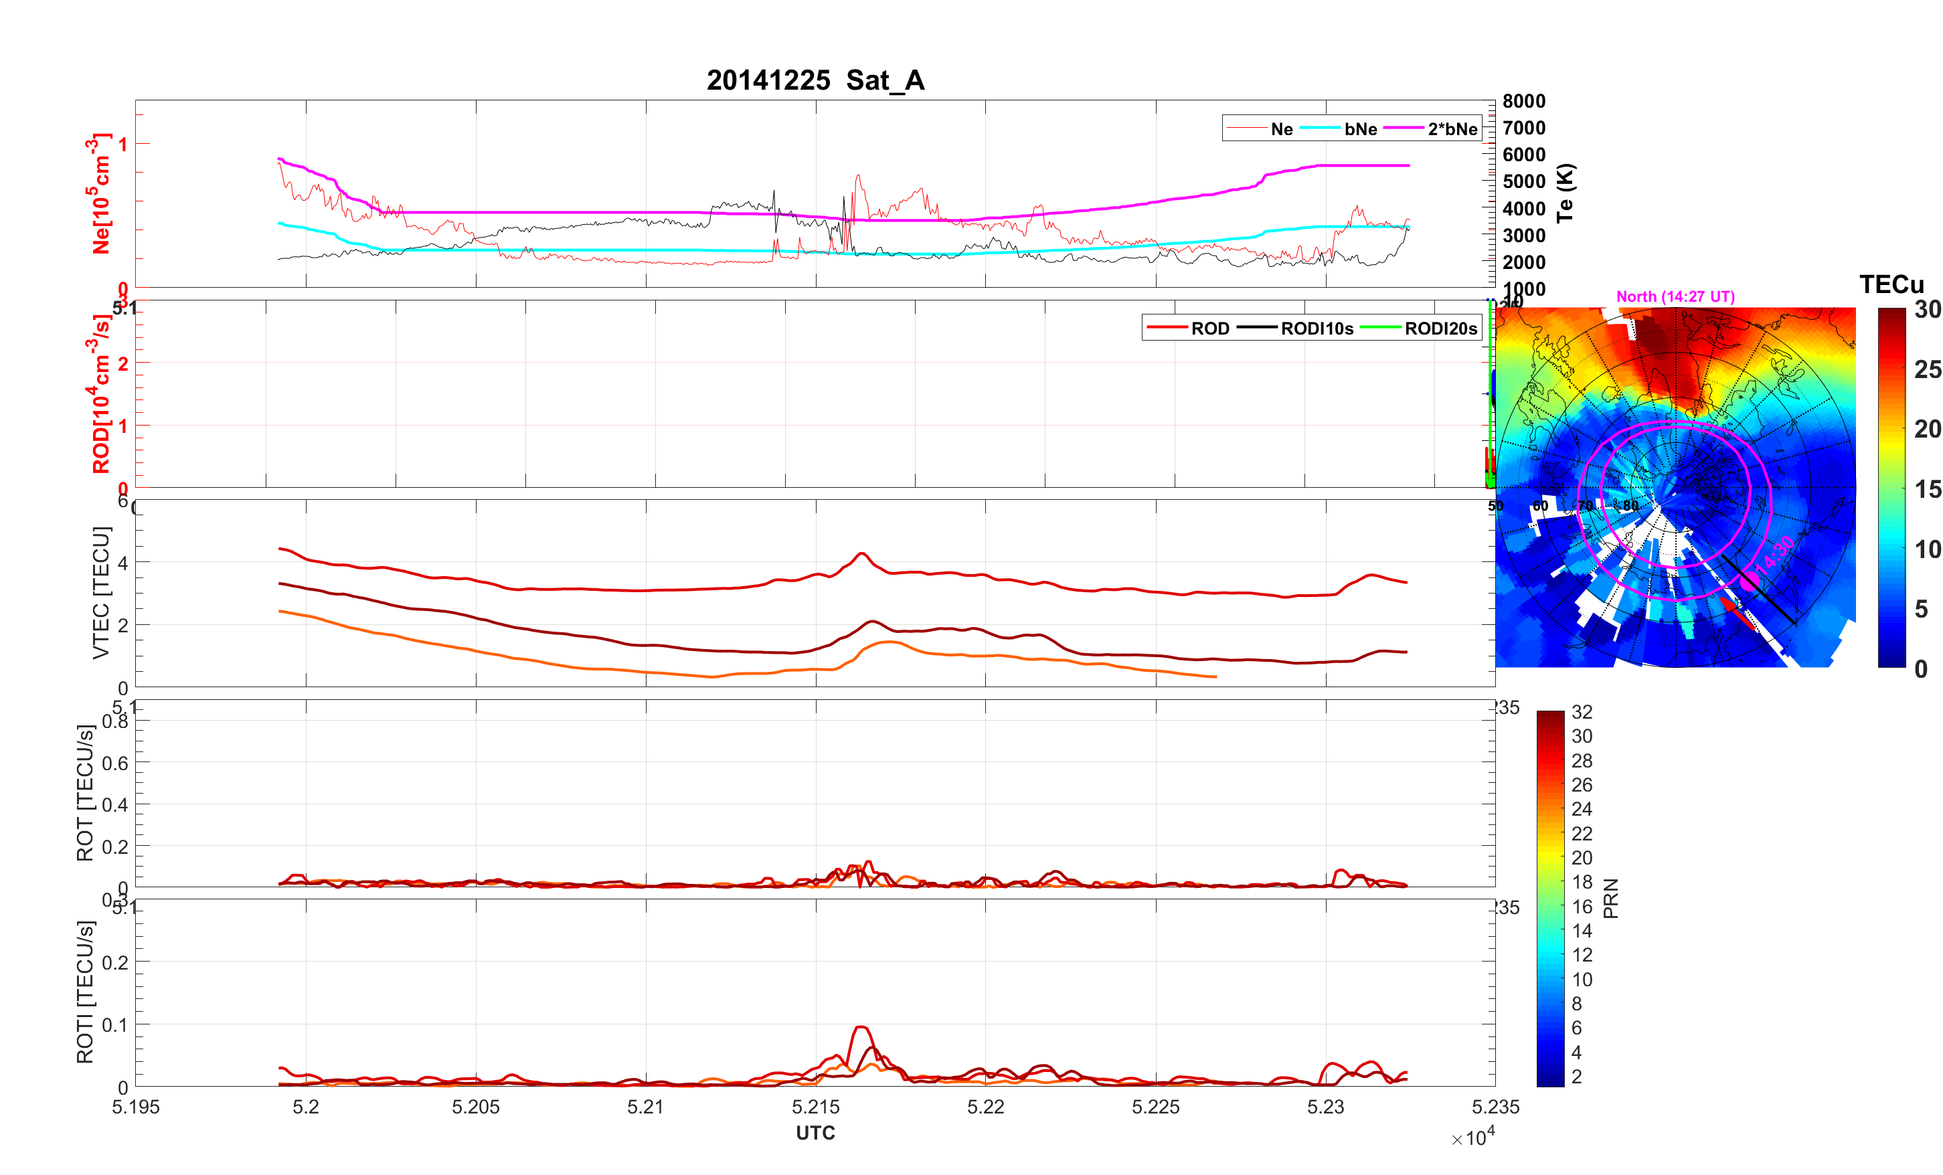Click the PRN colorbar

pyautogui.click(x=1549, y=898)
